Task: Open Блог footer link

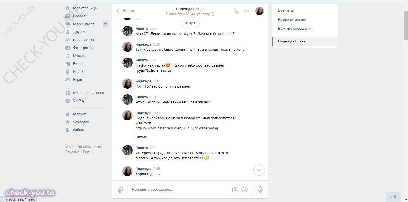Action: point(69,146)
